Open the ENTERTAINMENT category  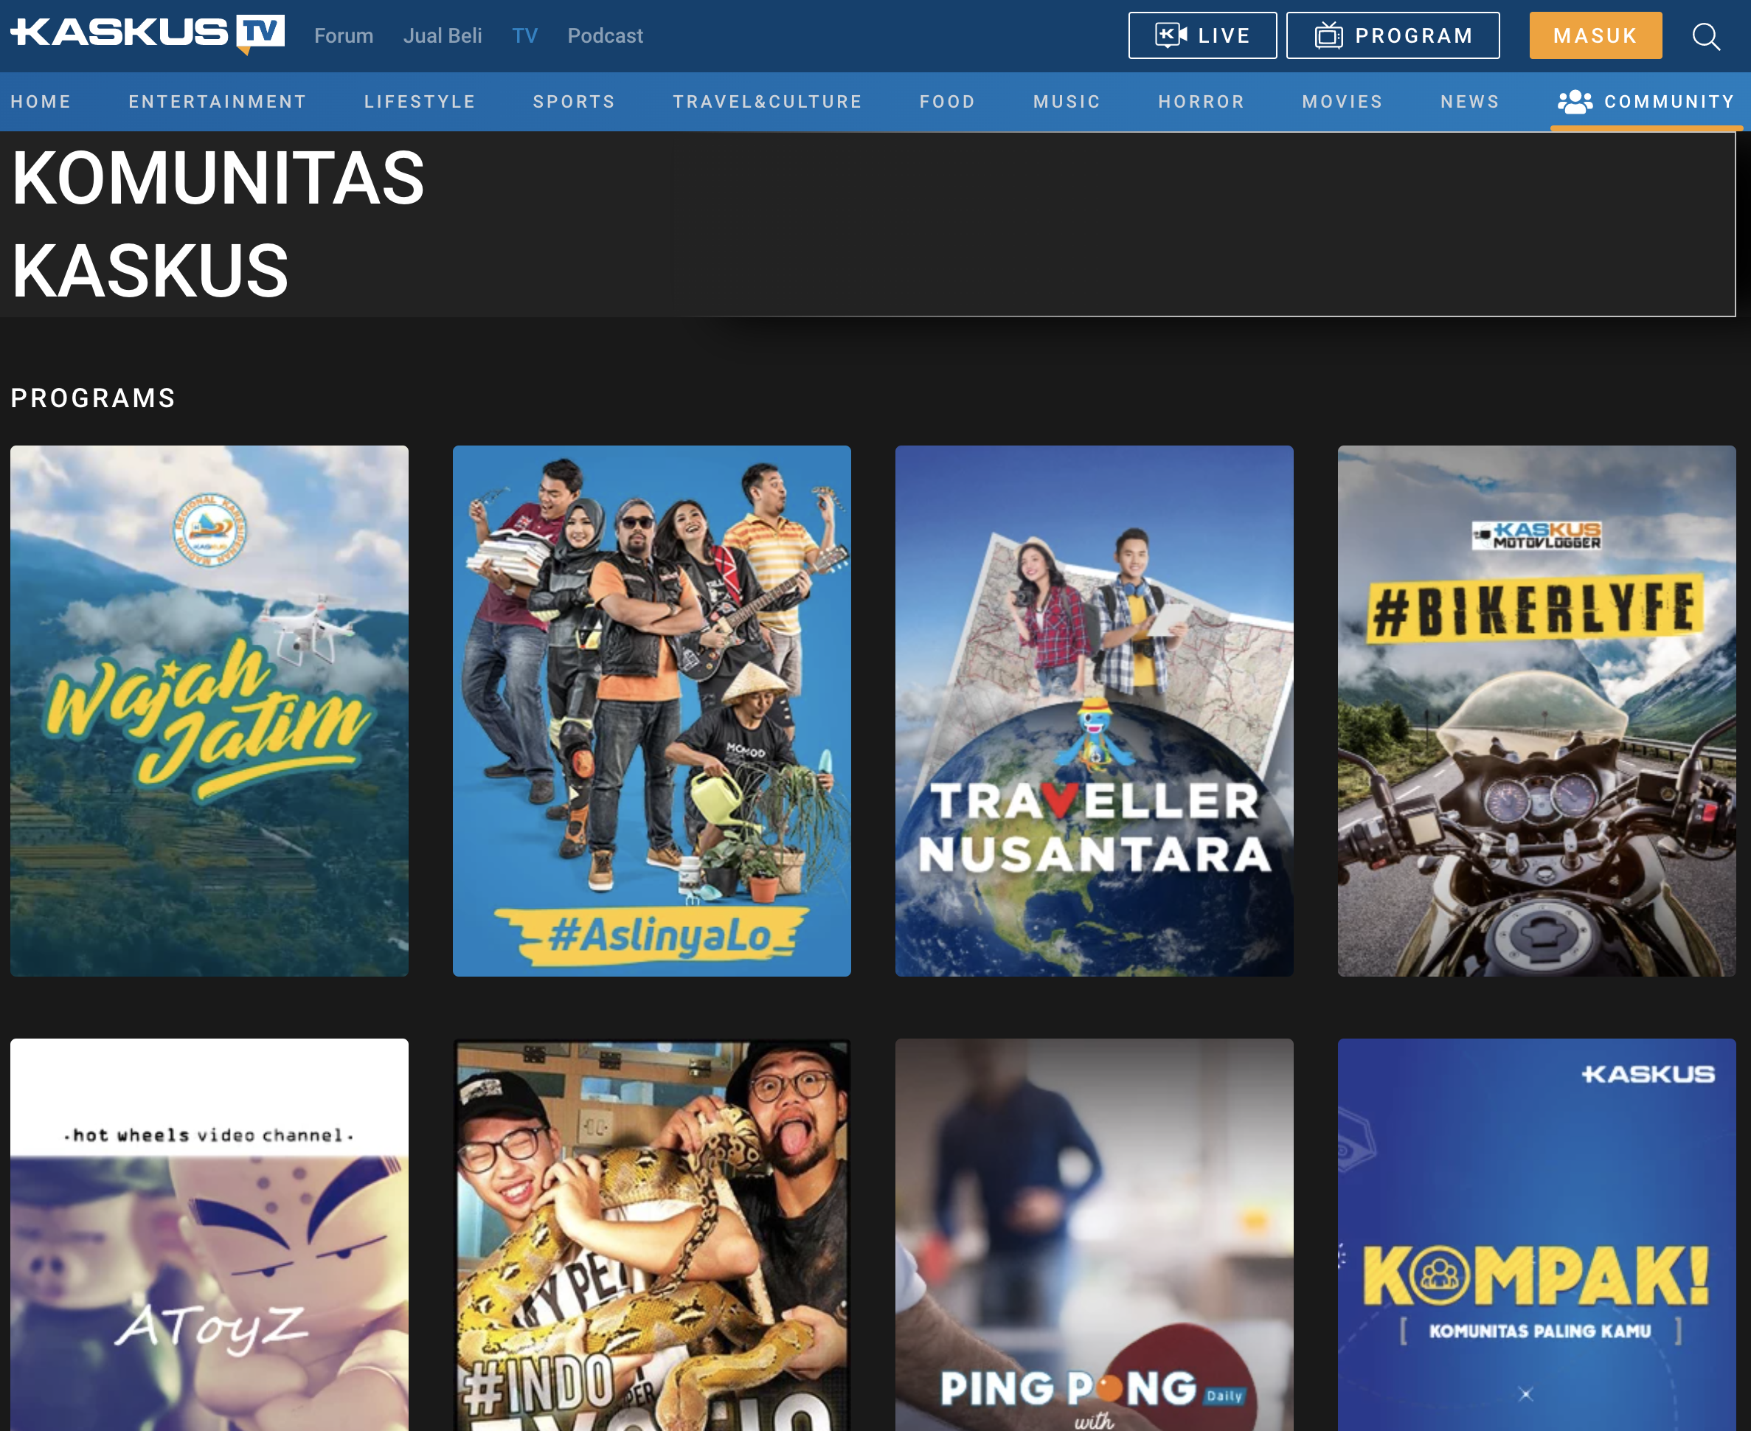[218, 101]
